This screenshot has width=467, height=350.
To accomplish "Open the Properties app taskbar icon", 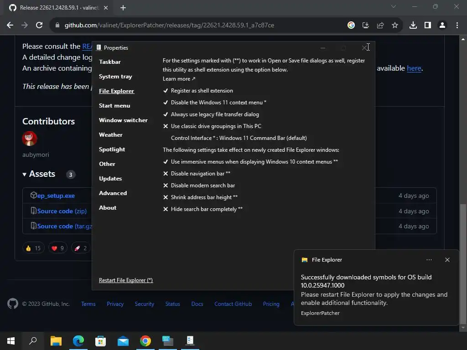I will pyautogui.click(x=190, y=341).
